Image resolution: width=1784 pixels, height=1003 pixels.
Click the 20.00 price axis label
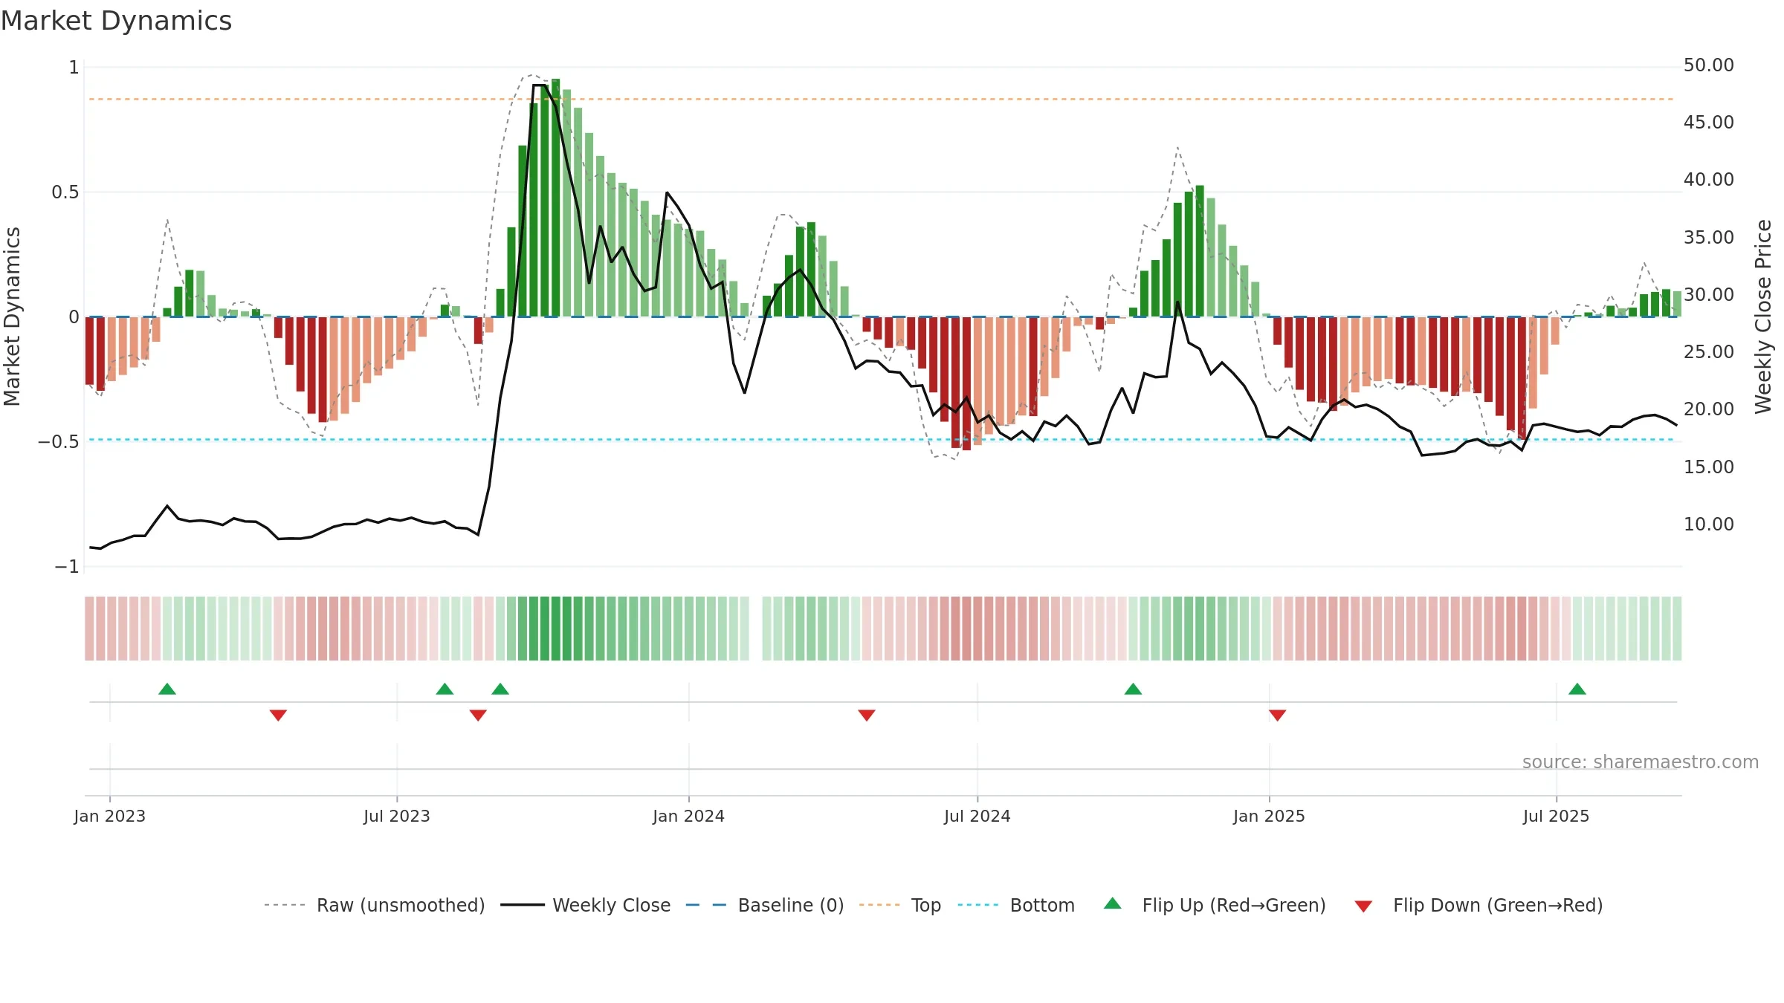[x=1709, y=409]
